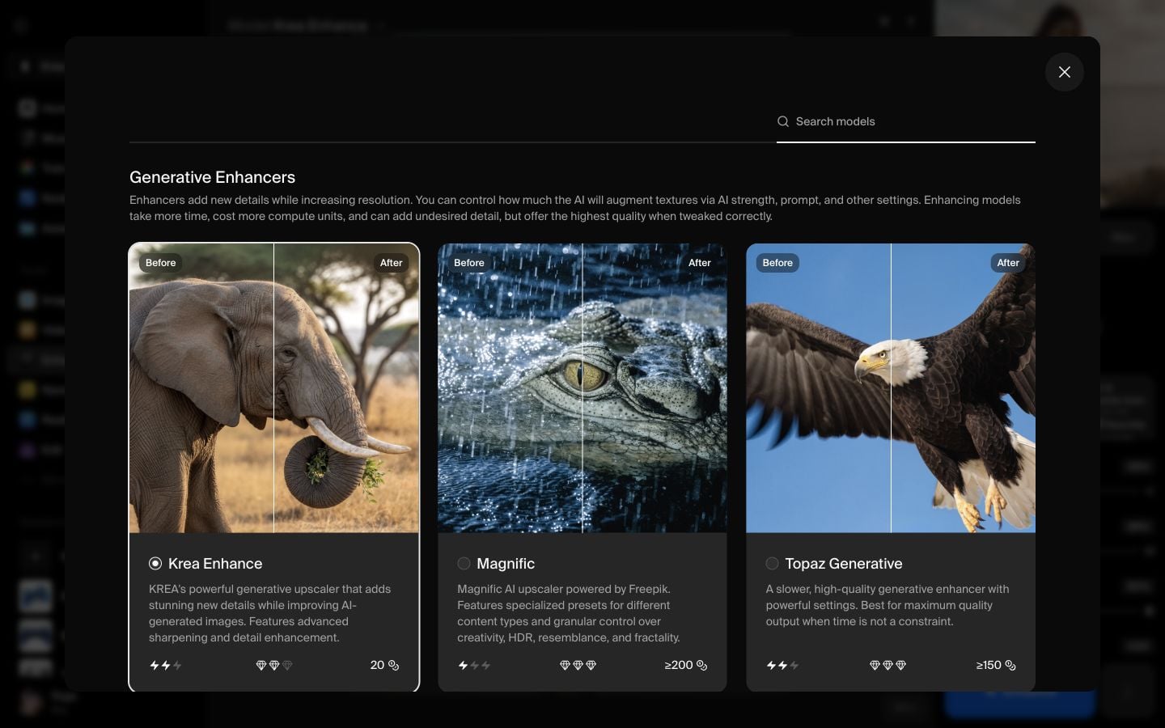The image size is (1165, 728).
Task: Click the Before label on elephant image
Action: click(x=160, y=263)
